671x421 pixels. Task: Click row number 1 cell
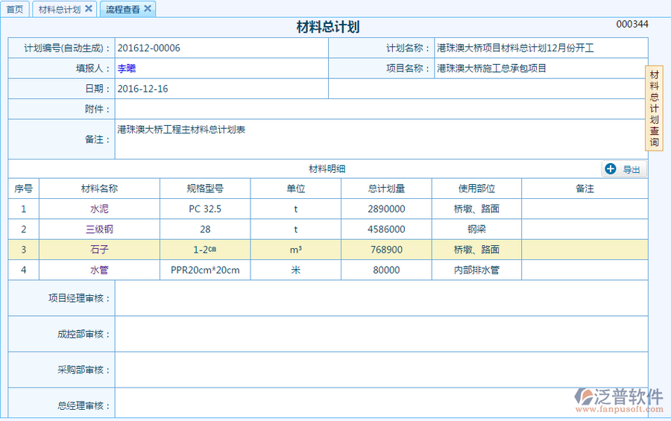tap(24, 209)
